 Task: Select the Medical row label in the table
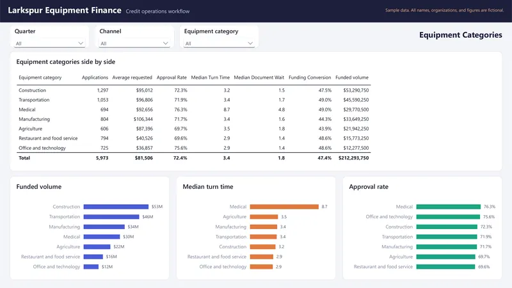[27, 109]
